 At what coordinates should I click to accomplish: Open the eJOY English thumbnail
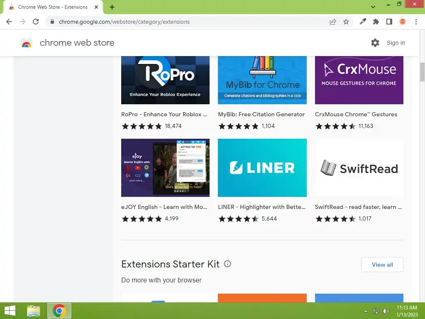tap(165, 168)
